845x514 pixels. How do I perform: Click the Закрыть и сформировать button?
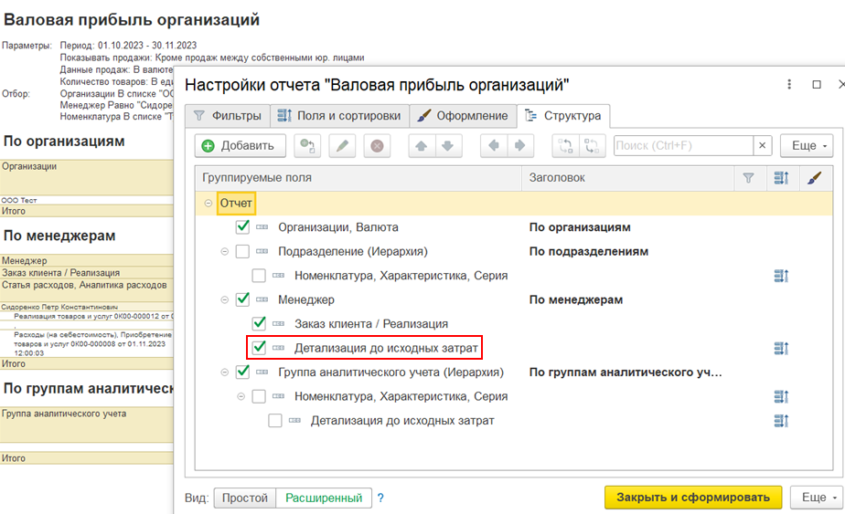pyautogui.click(x=693, y=498)
